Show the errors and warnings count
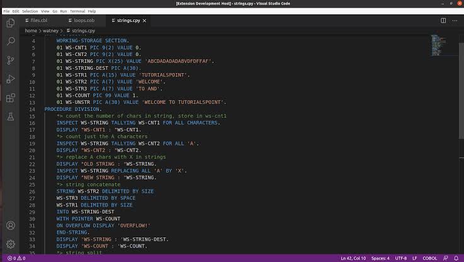This screenshot has height=262, width=464. (x=16, y=258)
